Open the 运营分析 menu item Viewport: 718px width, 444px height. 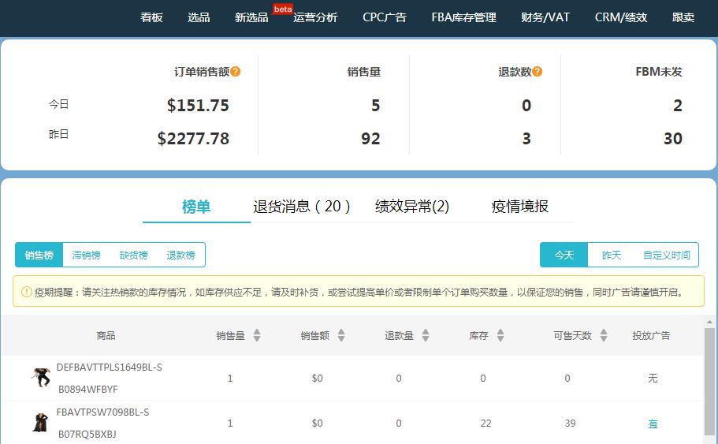pyautogui.click(x=315, y=17)
